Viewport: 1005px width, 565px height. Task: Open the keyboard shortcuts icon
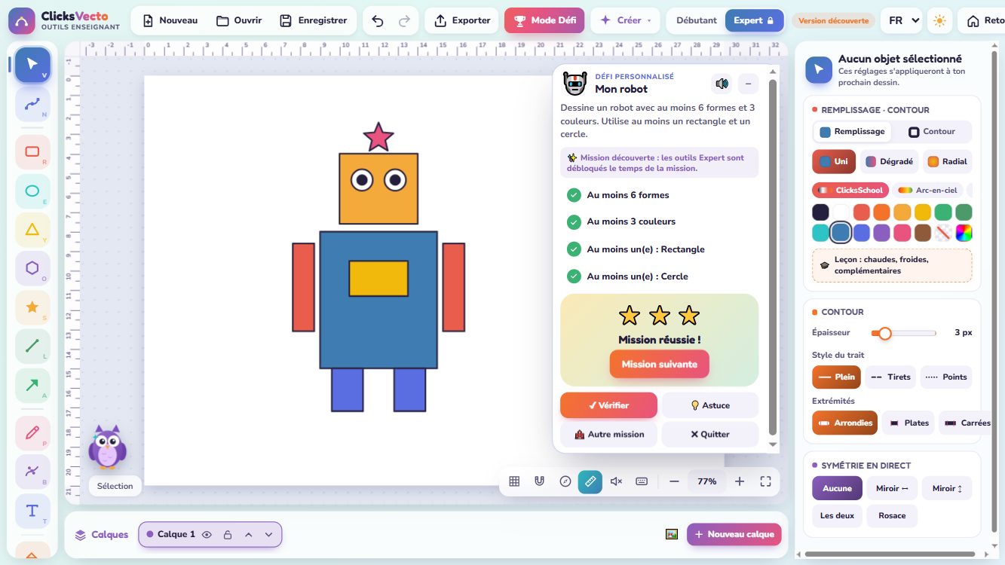(642, 481)
